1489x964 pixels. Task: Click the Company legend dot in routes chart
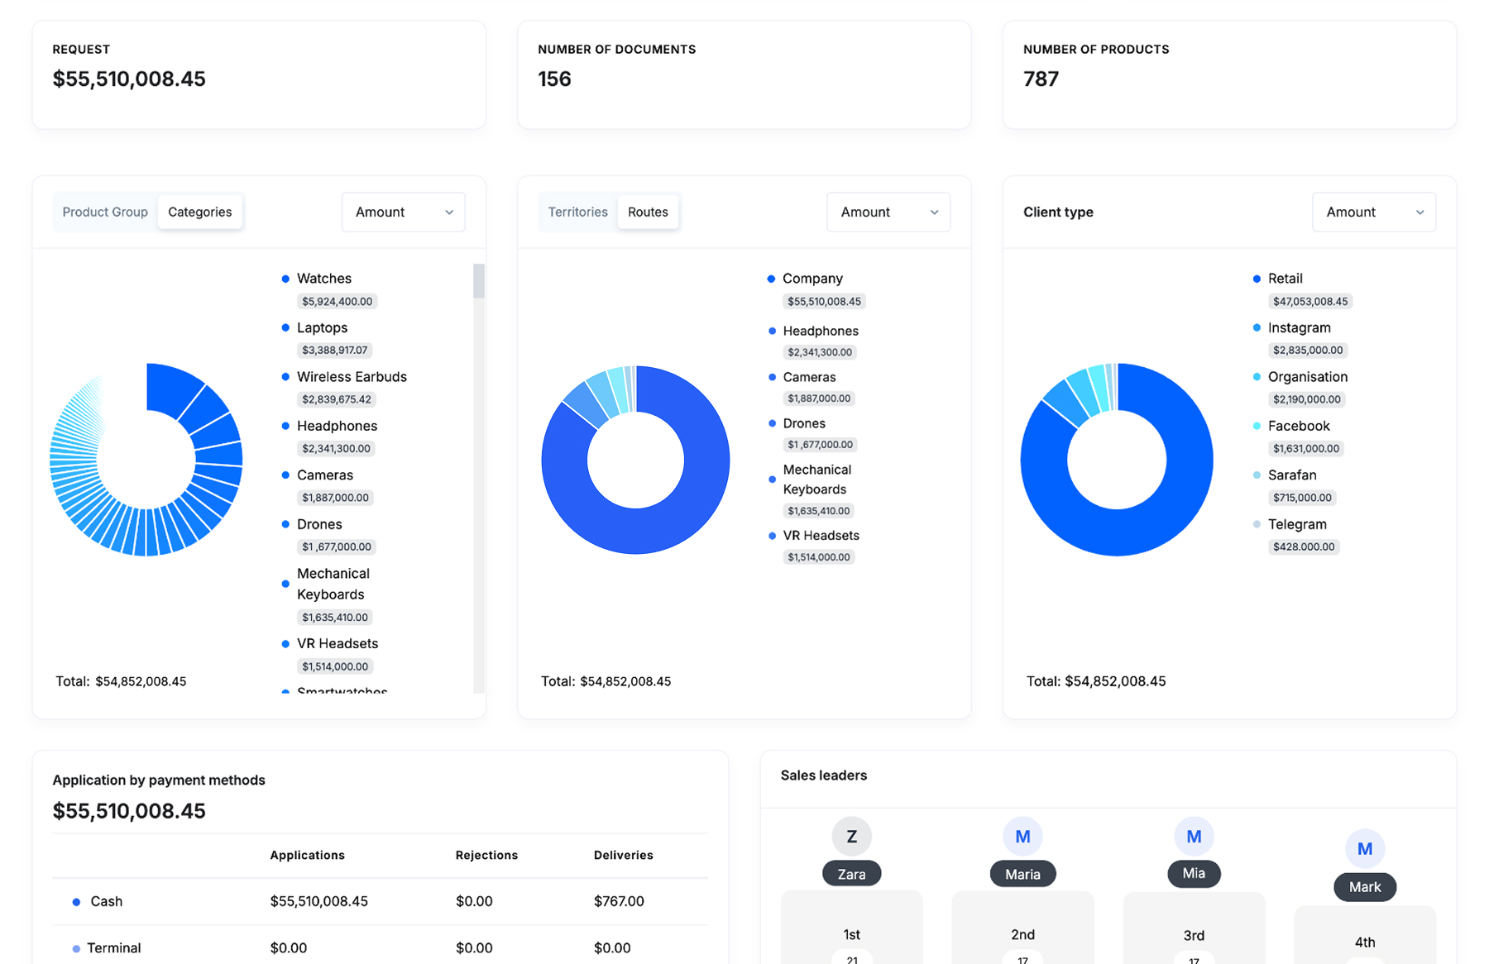pos(771,279)
